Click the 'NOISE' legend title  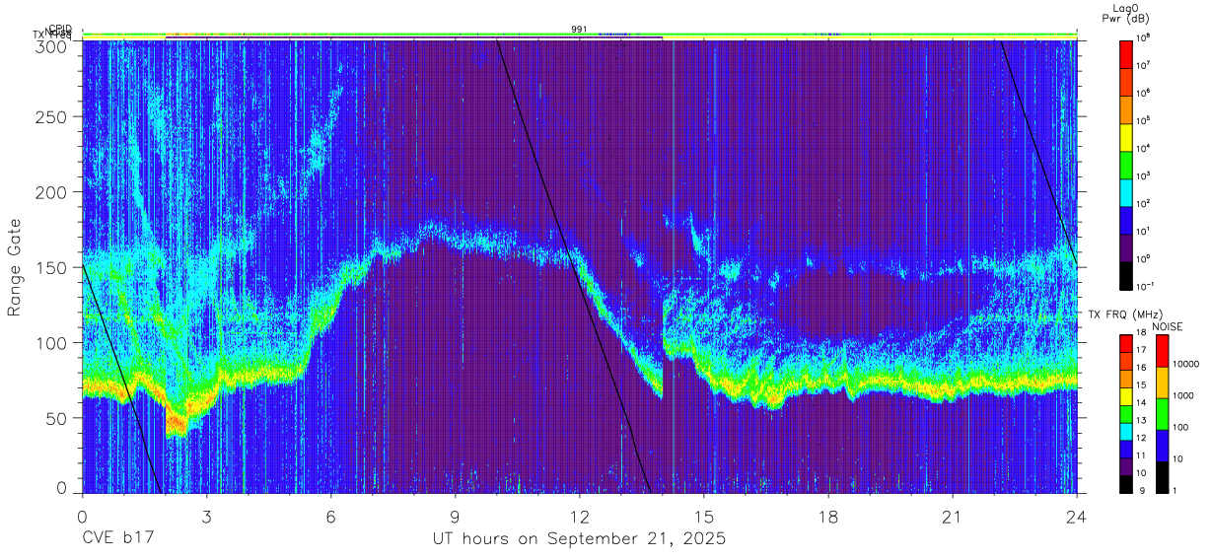[x=1167, y=325]
